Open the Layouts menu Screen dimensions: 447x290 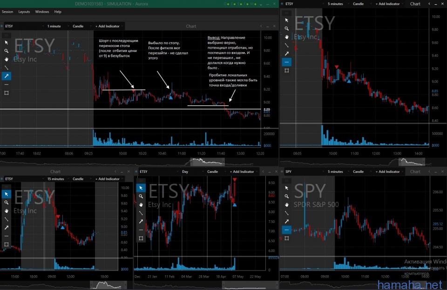24,12
